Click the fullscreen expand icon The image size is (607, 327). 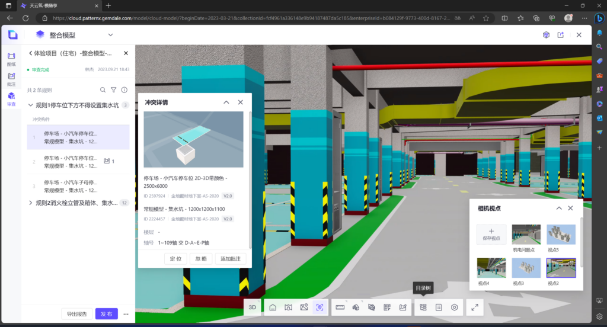[475, 307]
